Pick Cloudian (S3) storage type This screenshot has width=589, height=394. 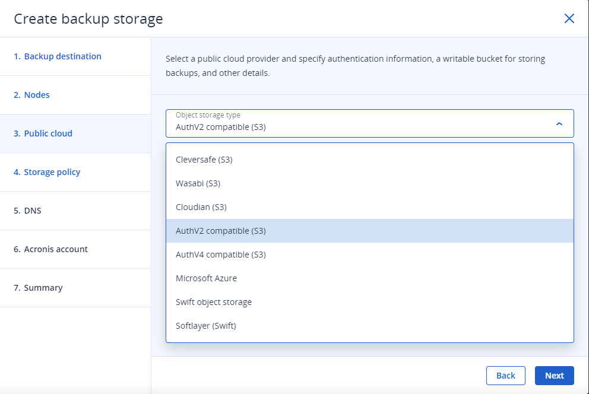click(x=370, y=206)
